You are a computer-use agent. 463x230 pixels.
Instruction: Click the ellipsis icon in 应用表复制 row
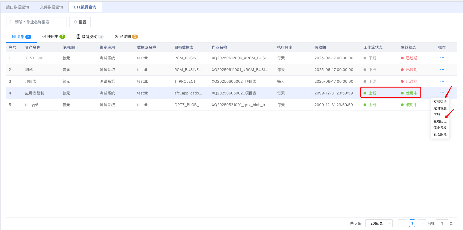pyautogui.click(x=442, y=93)
